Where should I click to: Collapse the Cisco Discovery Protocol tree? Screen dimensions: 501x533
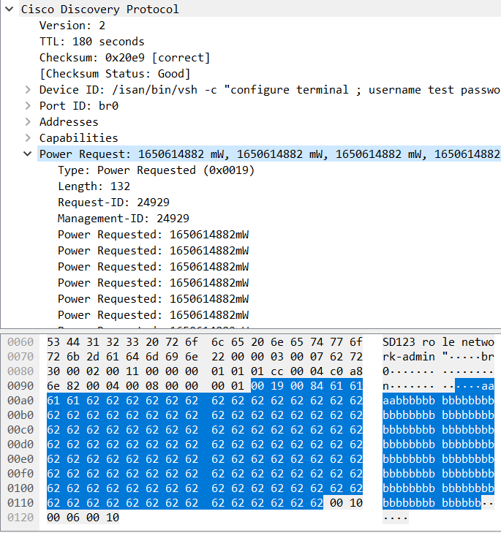(10, 9)
